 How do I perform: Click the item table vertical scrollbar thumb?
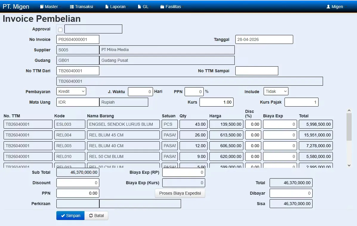pyautogui.click(x=349, y=127)
